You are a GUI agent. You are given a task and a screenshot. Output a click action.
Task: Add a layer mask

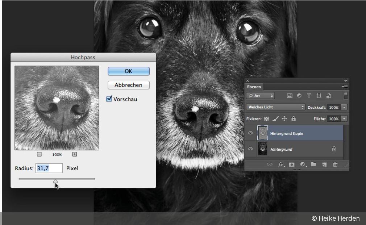tap(292, 164)
